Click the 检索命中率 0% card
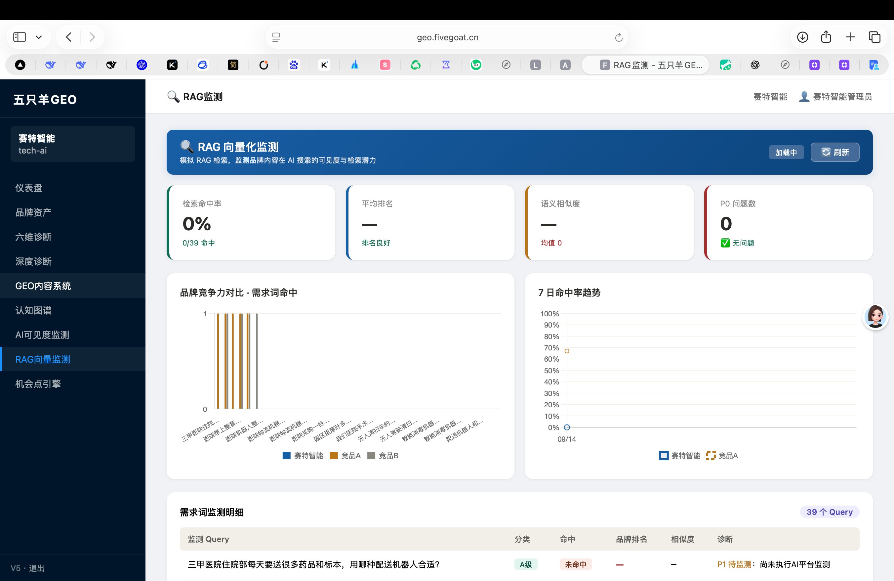Viewport: 894px width, 581px height. click(x=251, y=222)
